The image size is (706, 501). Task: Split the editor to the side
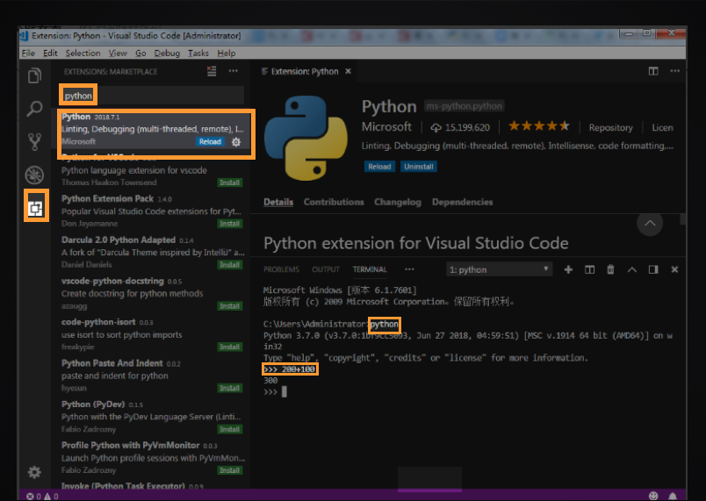[x=653, y=71]
